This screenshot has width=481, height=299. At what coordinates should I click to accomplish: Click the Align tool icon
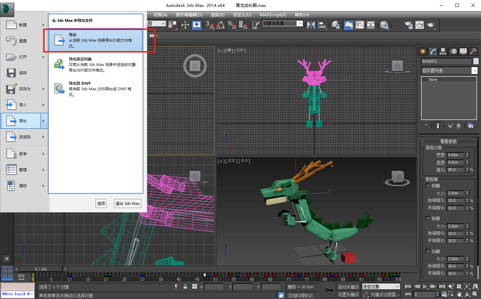[323, 25]
